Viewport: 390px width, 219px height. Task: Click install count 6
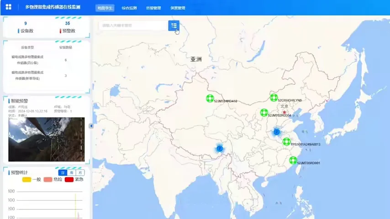[66, 60]
